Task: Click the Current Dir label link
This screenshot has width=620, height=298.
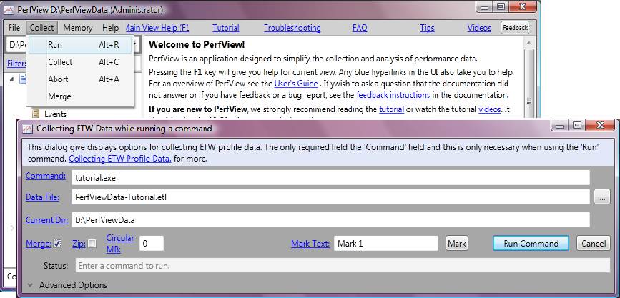Action: [x=47, y=220]
